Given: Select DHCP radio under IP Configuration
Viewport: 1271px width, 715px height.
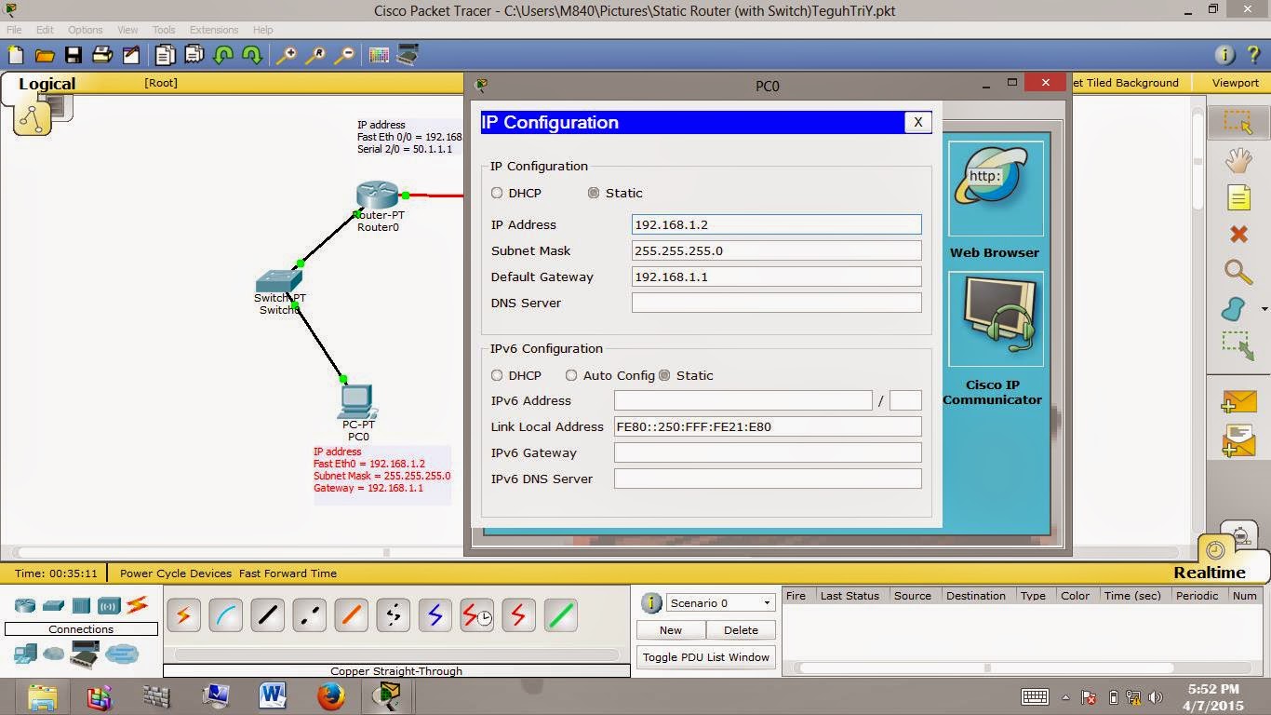Looking at the screenshot, I should (497, 193).
